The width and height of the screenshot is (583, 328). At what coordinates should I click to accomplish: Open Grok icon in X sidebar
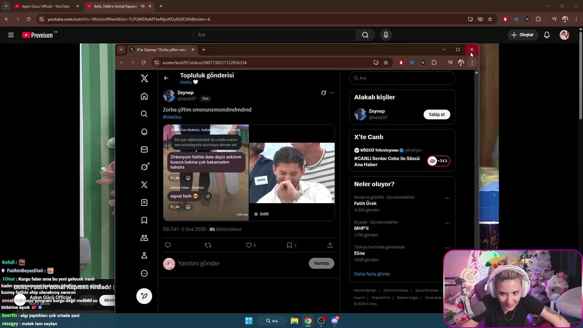pyautogui.click(x=144, y=167)
